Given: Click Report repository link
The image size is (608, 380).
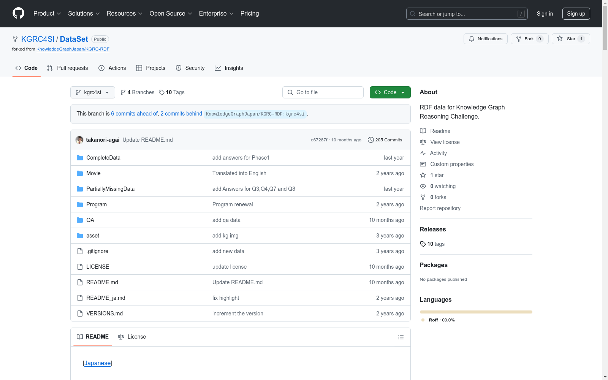Looking at the screenshot, I should 440,208.
